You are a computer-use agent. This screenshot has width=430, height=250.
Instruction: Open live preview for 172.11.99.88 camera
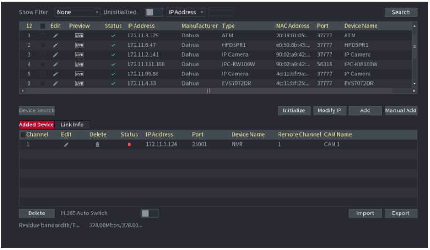[79, 74]
